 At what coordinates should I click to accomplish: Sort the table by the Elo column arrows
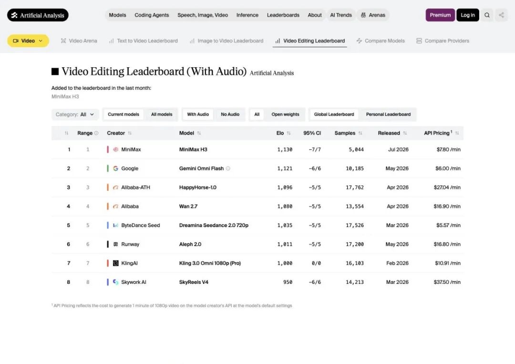288,133
